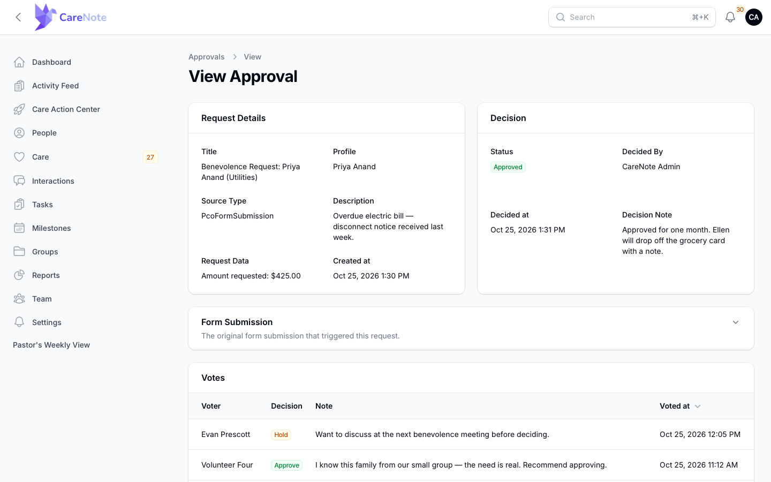Screen dimensions: 771x482
Task: Click the Team people icon
Action: click(x=19, y=299)
